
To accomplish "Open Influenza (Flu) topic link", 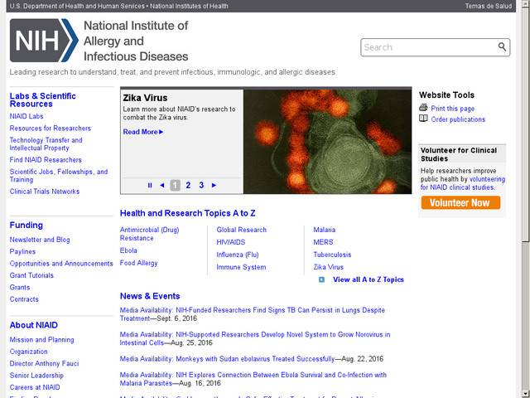I will [x=238, y=255].
